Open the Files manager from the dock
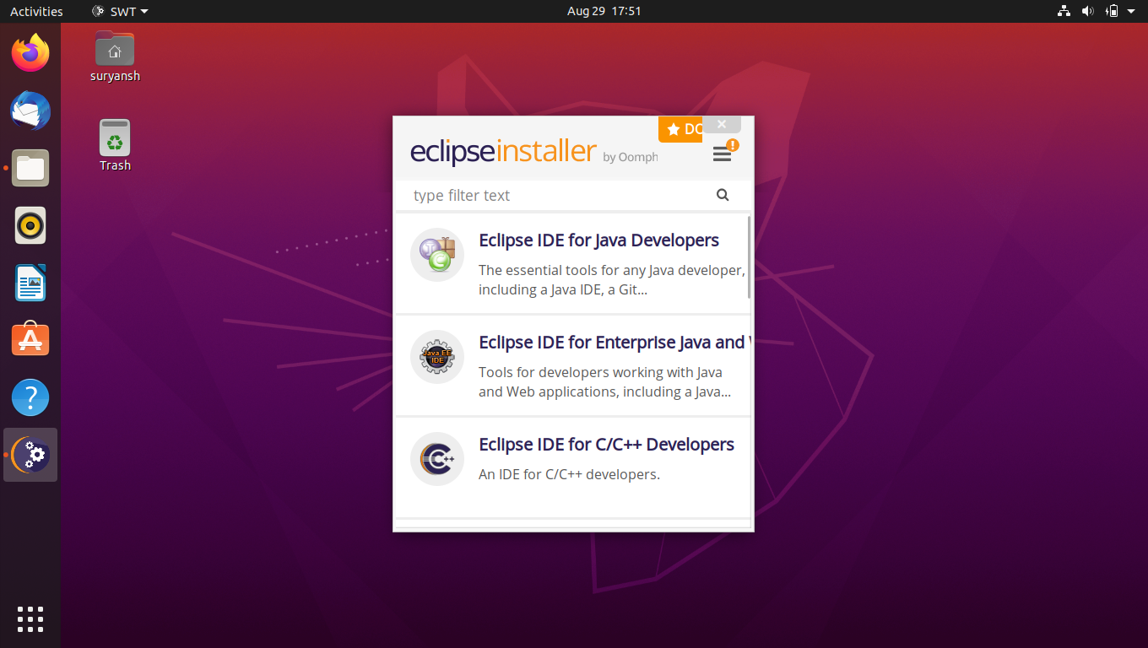Screen dimensions: 1148x648 (x=30, y=168)
